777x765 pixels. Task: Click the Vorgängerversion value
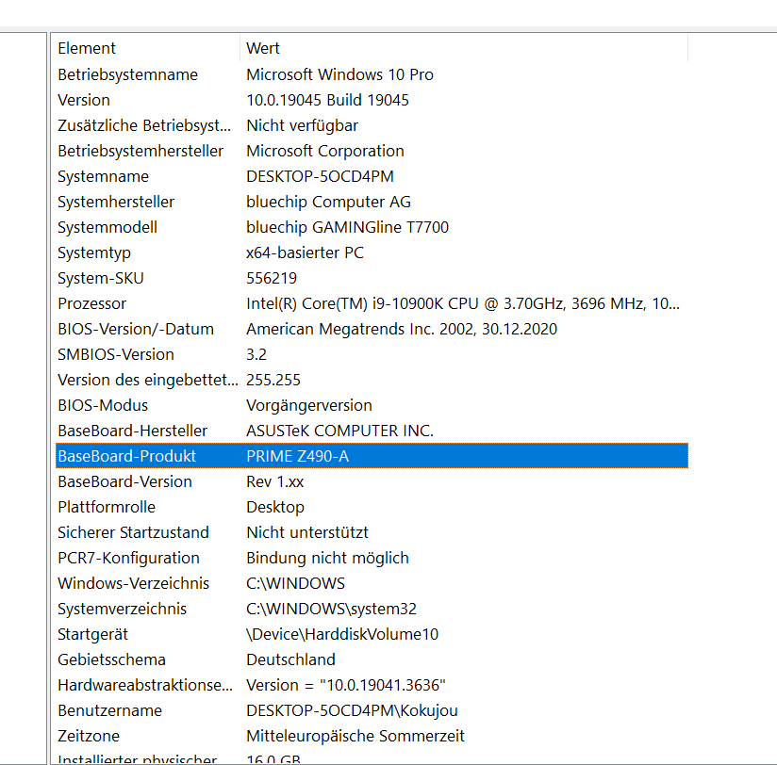[x=308, y=405]
